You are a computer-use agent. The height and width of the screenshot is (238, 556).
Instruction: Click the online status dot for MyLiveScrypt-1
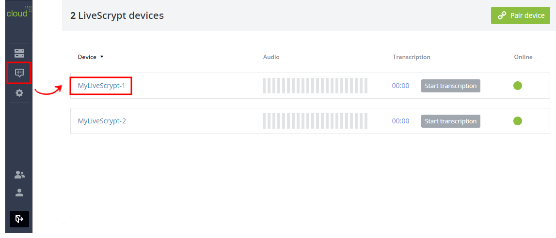(518, 86)
